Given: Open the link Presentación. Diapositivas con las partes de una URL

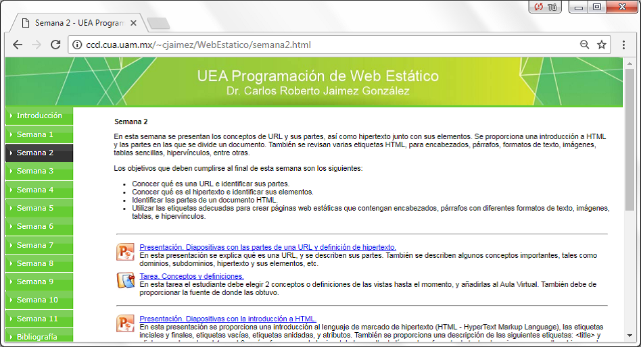Looking at the screenshot, I should (267, 247).
